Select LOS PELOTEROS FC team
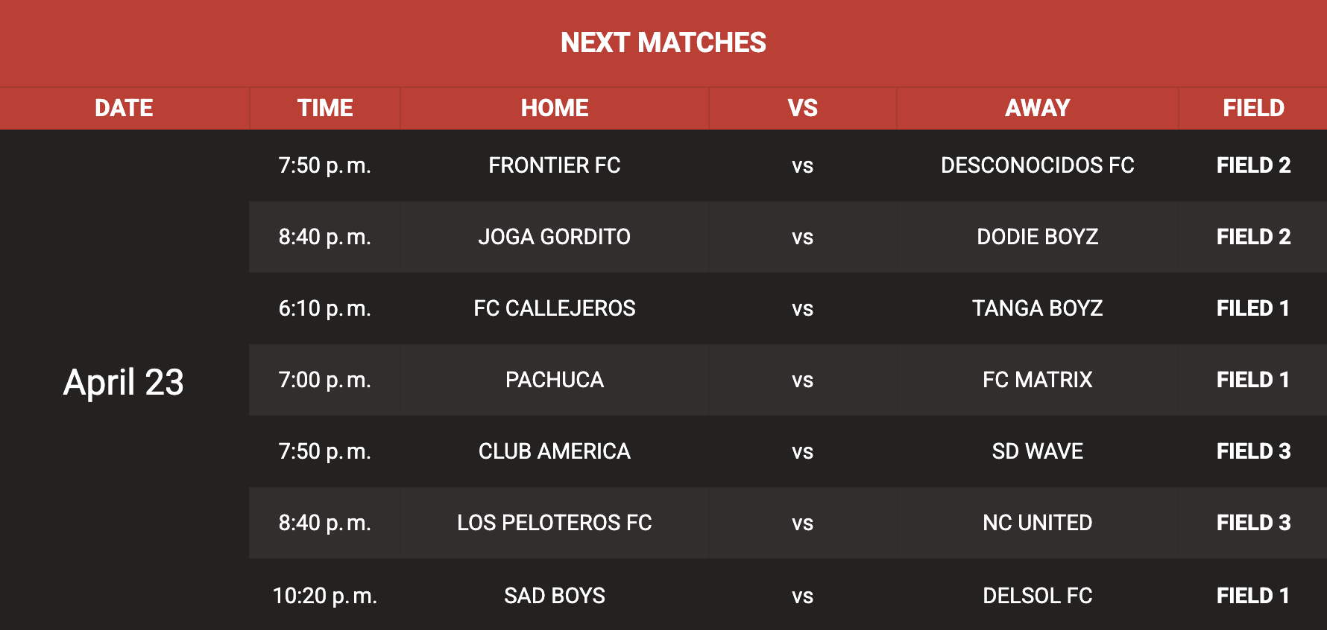This screenshot has width=1327, height=630. coord(555,523)
